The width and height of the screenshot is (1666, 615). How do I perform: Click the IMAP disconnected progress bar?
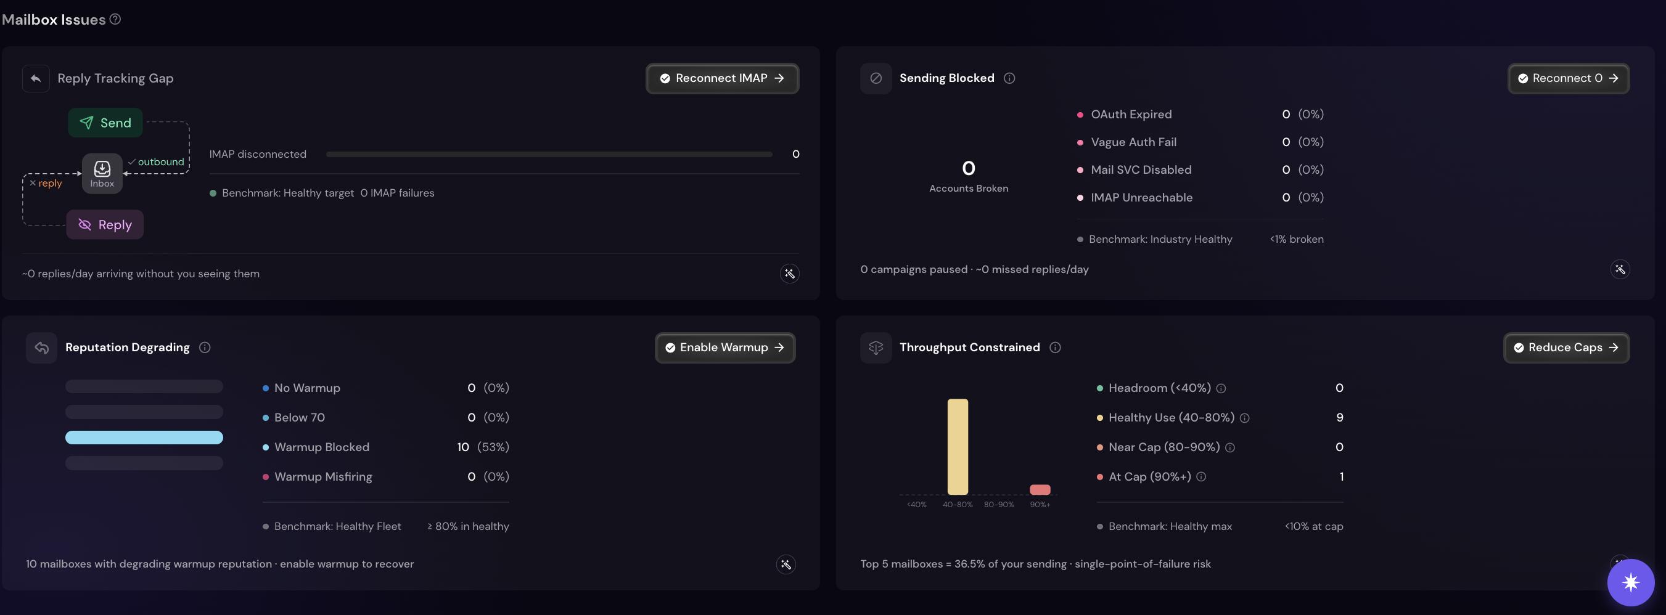[x=549, y=155]
